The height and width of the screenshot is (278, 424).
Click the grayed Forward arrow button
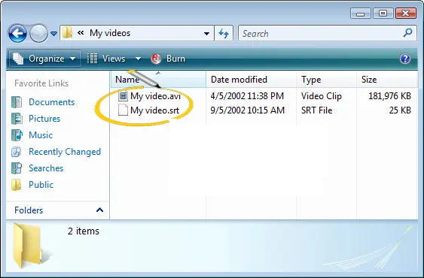coord(38,33)
